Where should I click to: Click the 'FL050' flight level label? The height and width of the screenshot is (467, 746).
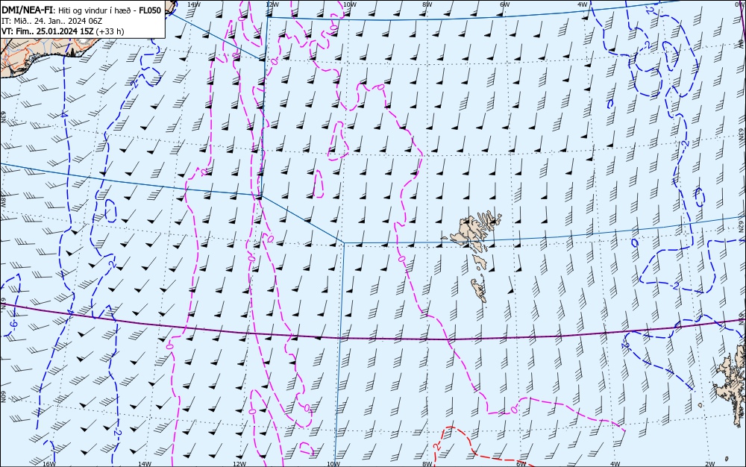[x=150, y=10]
